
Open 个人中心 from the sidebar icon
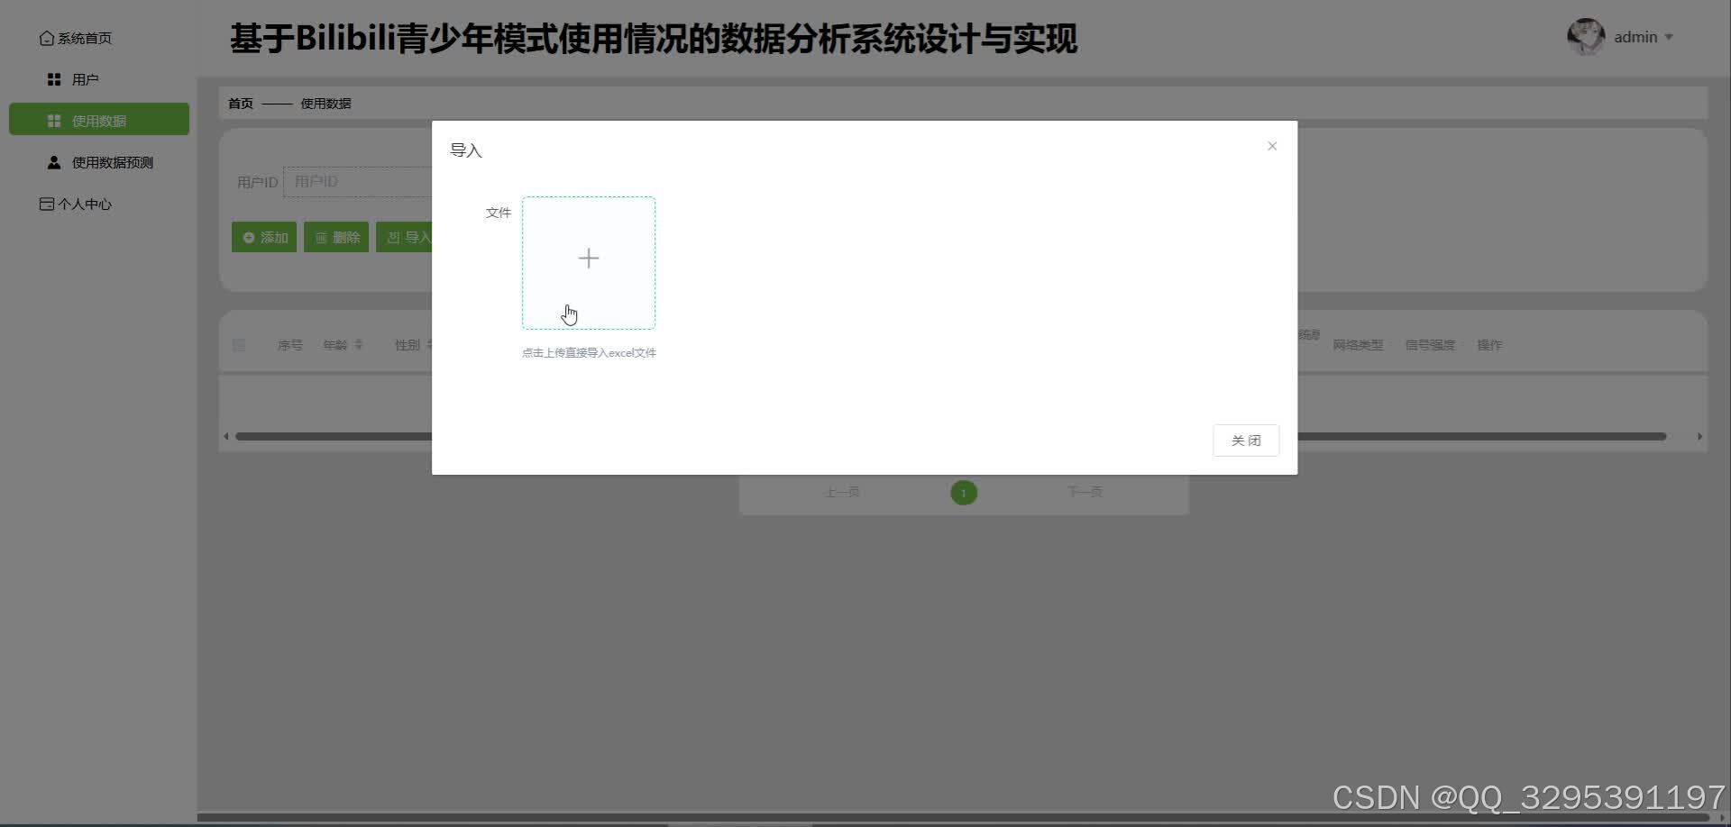tap(46, 204)
